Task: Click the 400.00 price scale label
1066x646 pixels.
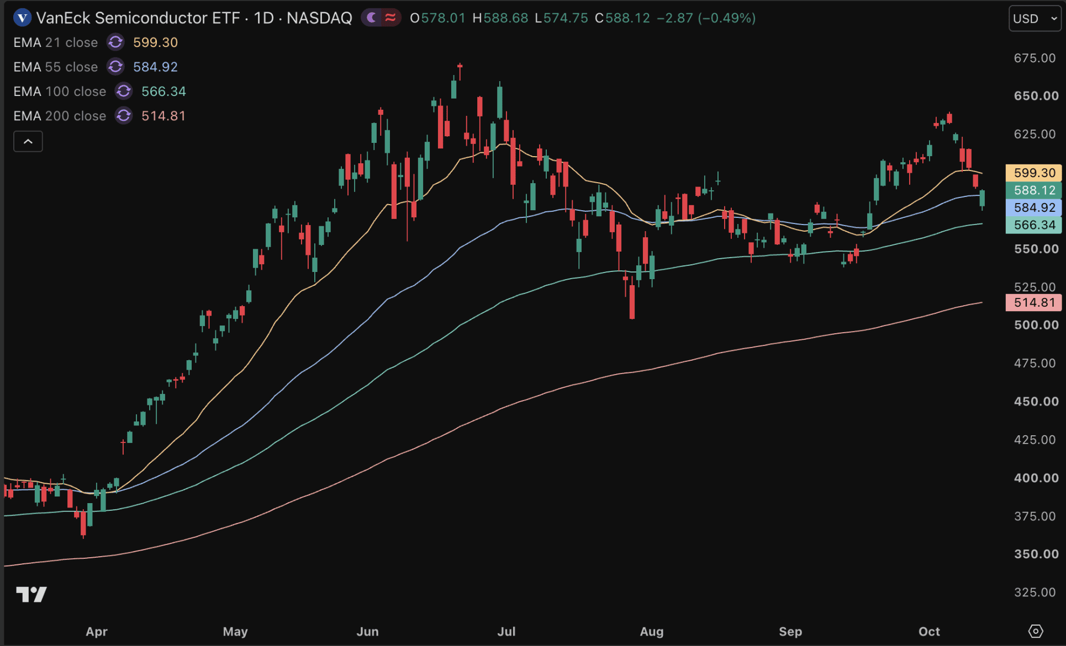Action: click(1036, 478)
